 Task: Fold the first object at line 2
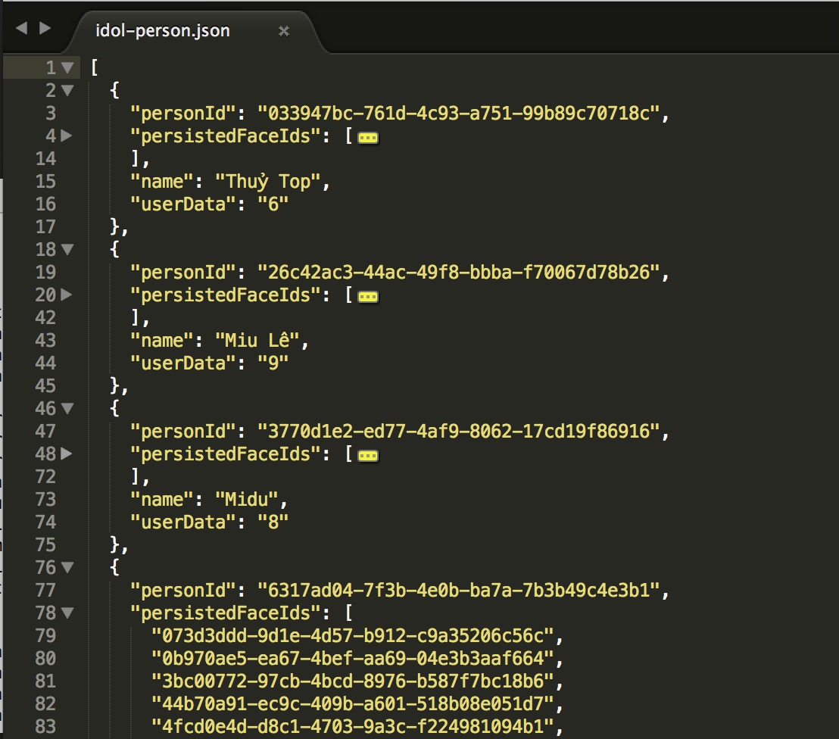click(x=67, y=91)
